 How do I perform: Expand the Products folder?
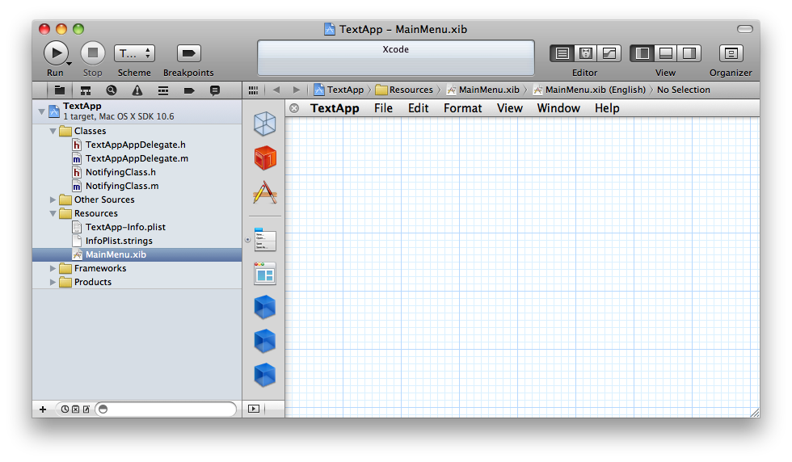[x=53, y=282]
